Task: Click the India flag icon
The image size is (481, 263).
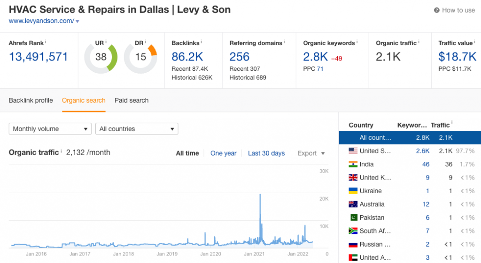Action: [353, 165]
